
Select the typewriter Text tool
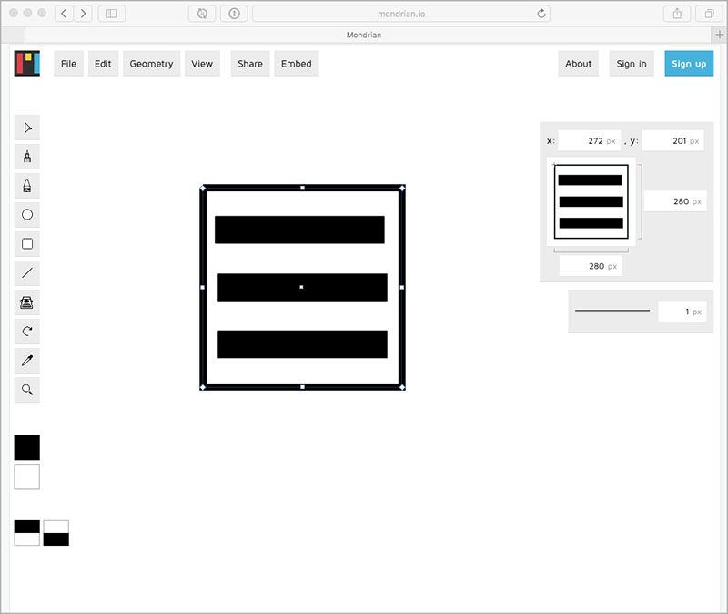click(27, 302)
